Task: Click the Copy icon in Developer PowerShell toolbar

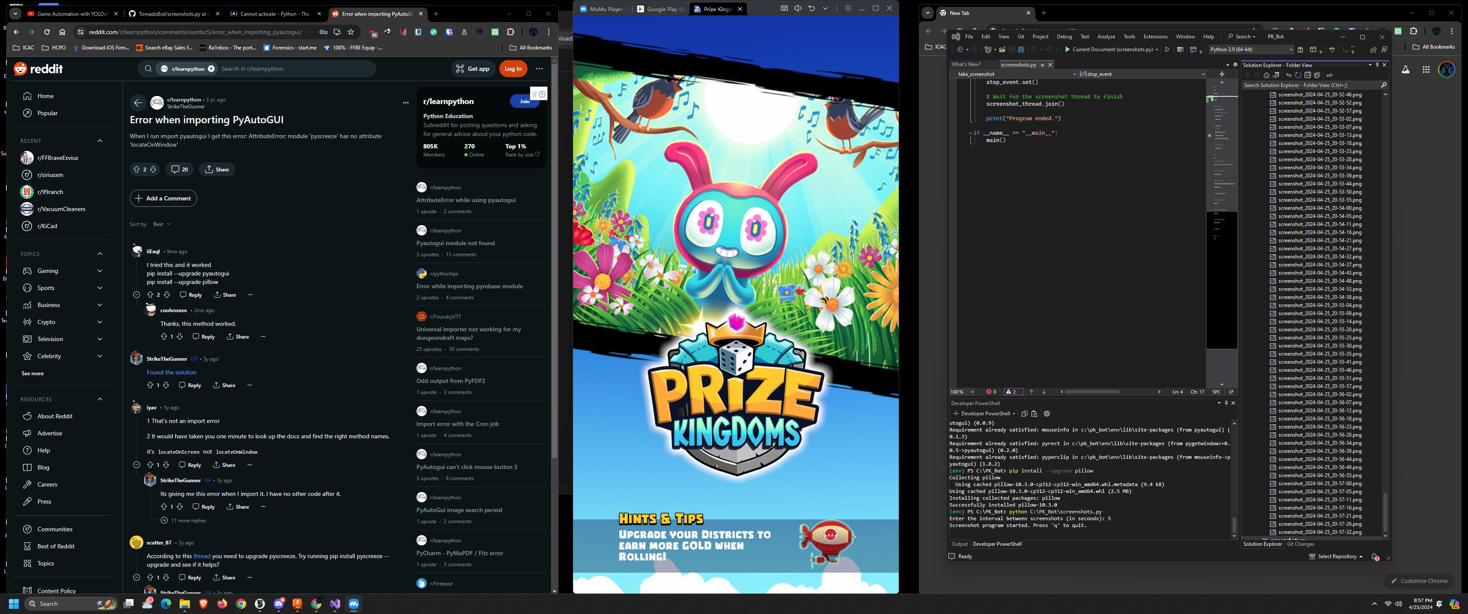Action: click(x=1024, y=414)
